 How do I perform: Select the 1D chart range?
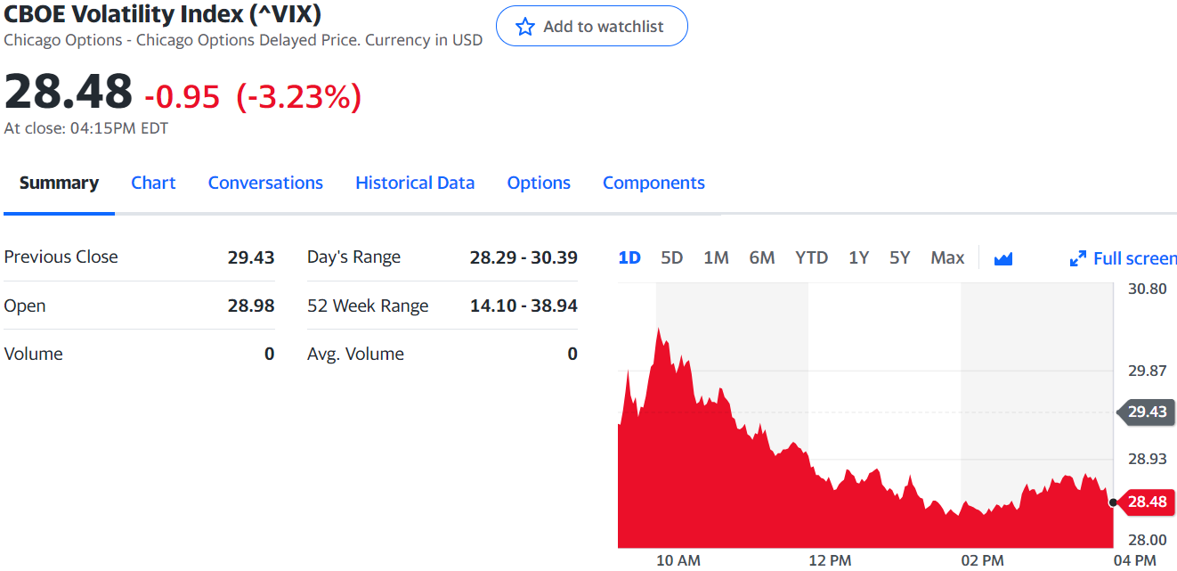629,257
